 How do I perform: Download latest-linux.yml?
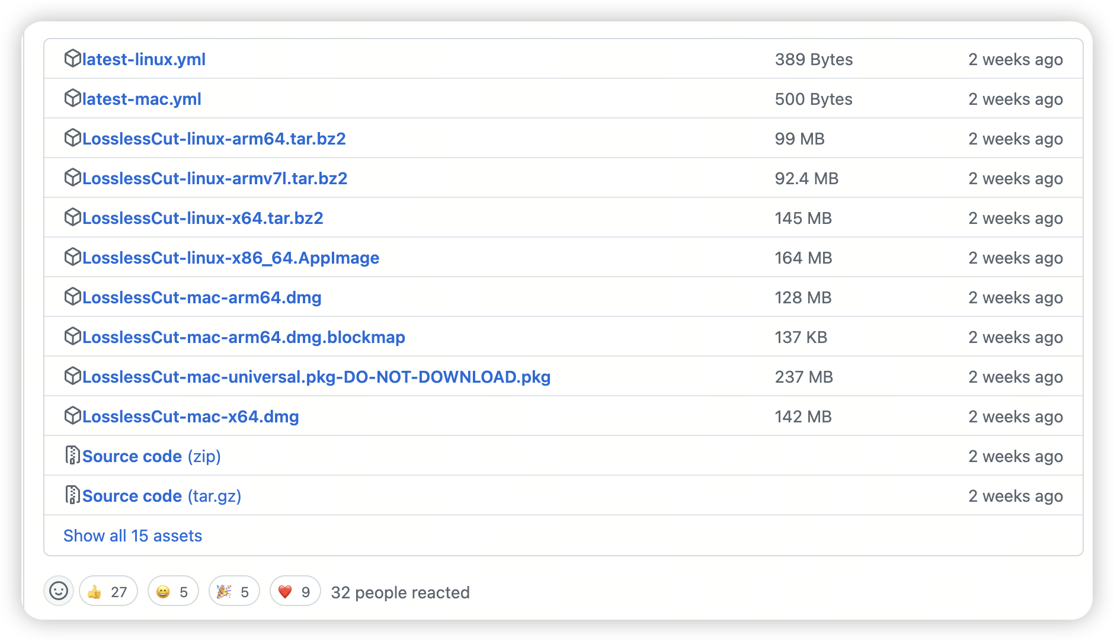coord(144,59)
